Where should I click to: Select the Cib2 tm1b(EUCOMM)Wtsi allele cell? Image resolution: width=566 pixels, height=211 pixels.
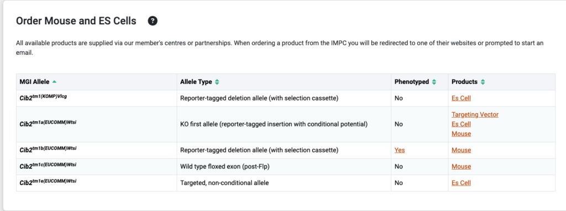point(96,150)
